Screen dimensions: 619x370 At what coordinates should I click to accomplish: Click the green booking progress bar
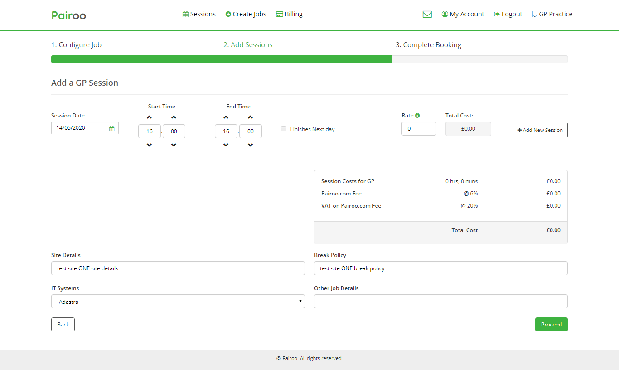pos(221,59)
